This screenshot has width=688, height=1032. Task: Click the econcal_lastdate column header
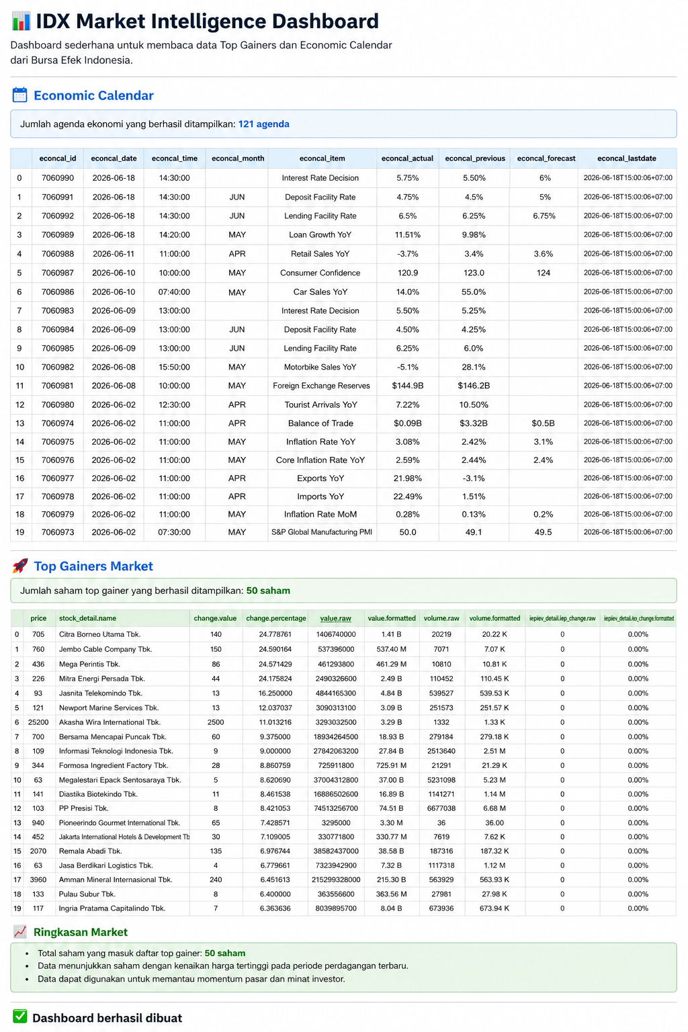[x=627, y=159]
